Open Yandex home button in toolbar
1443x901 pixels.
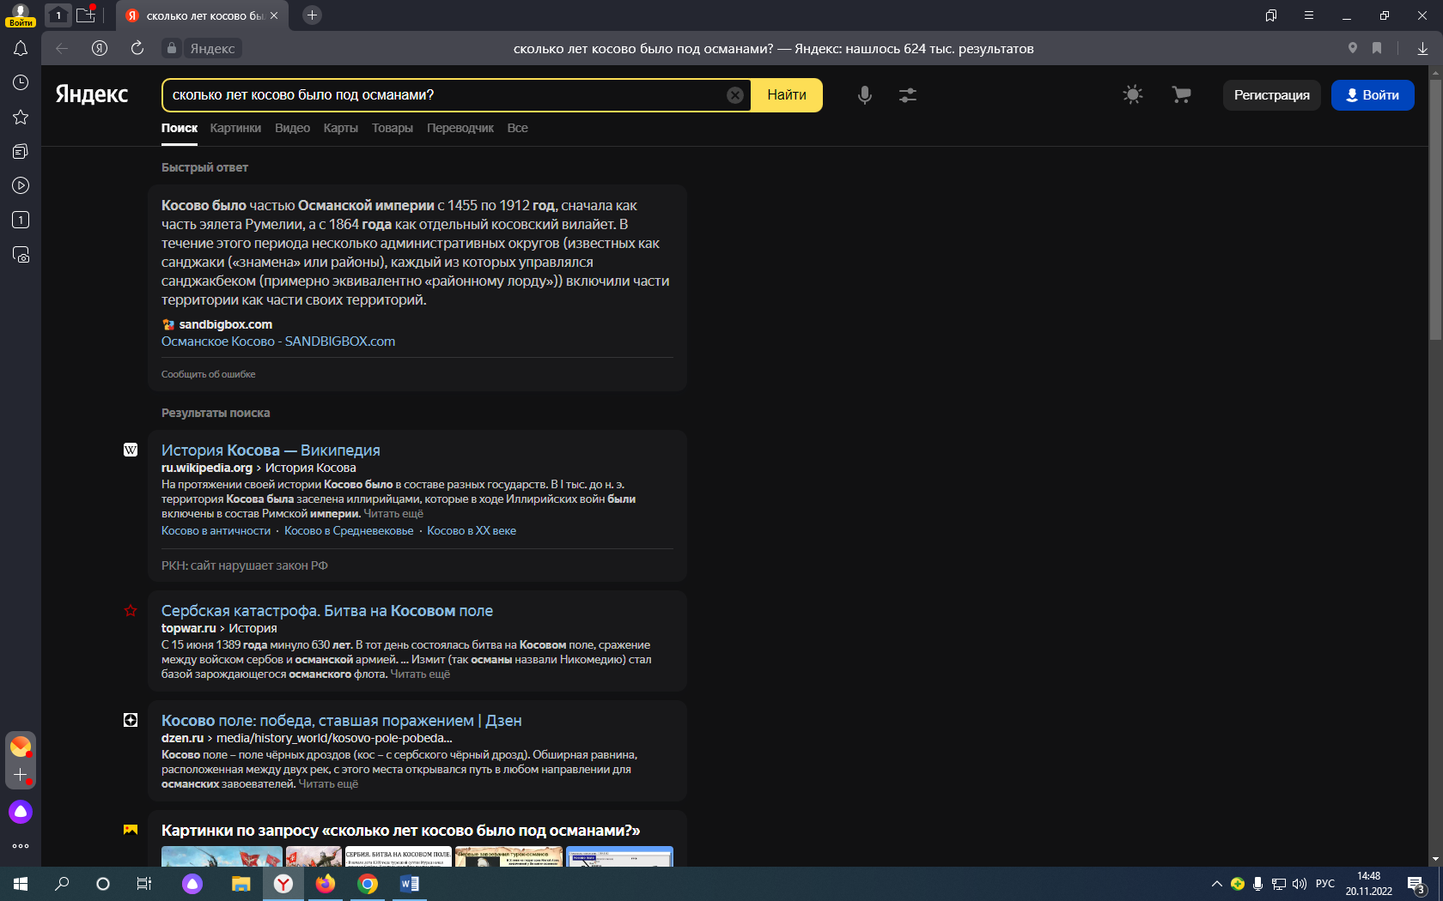(x=100, y=48)
